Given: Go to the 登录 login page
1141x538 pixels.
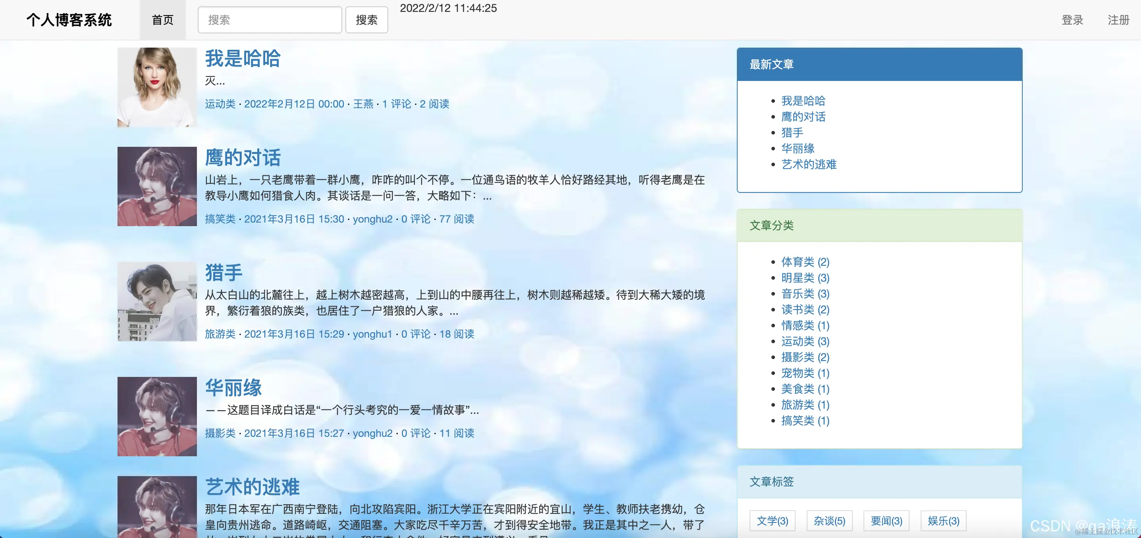Looking at the screenshot, I should click(1072, 19).
